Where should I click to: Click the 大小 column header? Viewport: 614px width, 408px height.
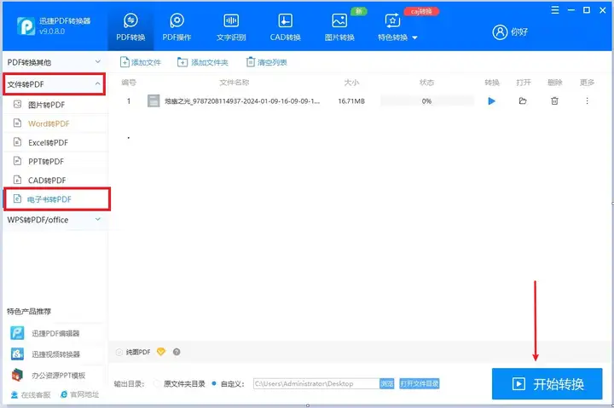[x=351, y=83]
